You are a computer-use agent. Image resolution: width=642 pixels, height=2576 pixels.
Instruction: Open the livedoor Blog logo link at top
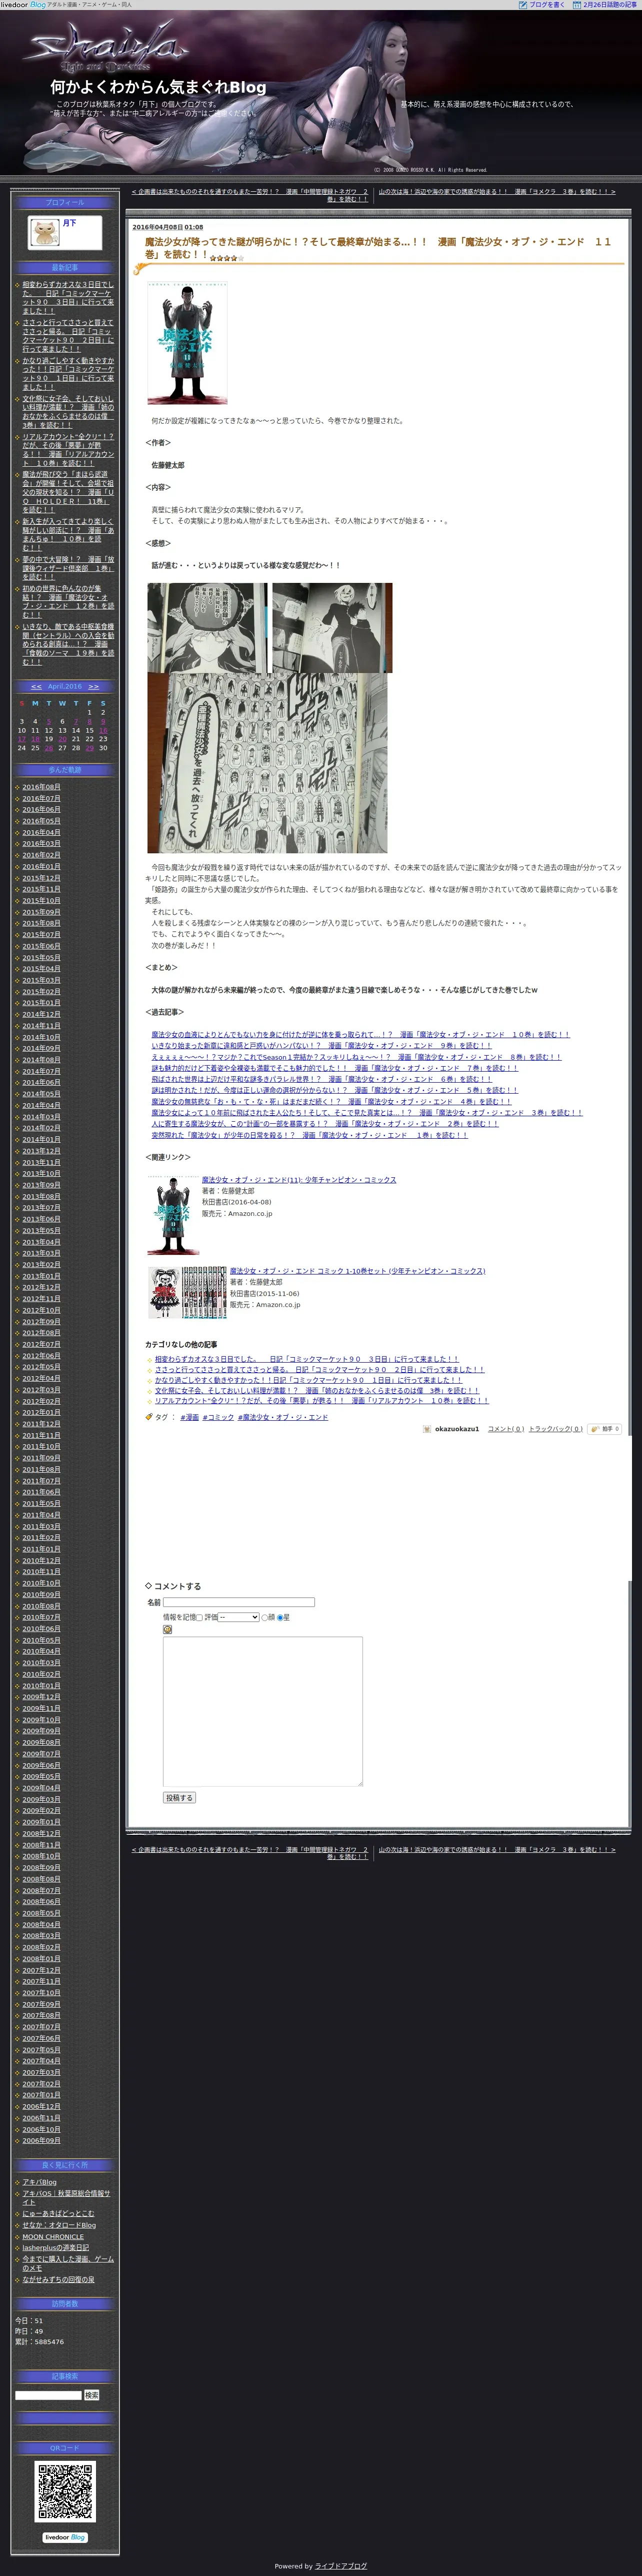point(23,4)
